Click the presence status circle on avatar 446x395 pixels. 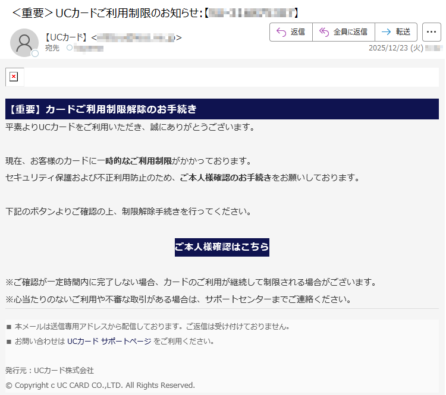(x=35, y=53)
